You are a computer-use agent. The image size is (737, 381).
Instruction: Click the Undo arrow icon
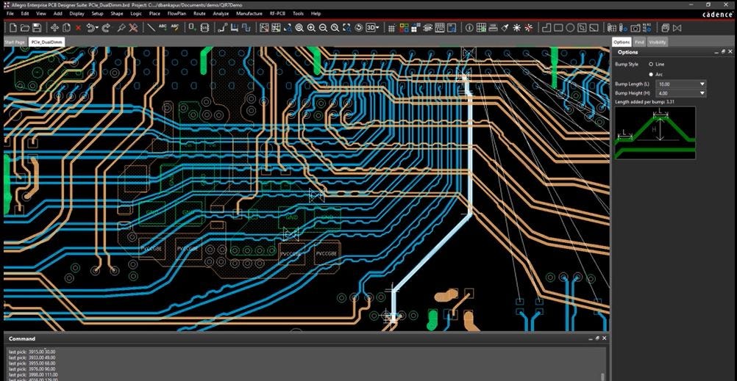coord(90,28)
